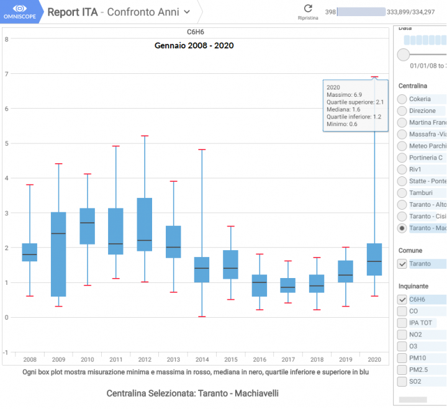
Task: Select the Portineria C radio button
Action: (x=402, y=158)
